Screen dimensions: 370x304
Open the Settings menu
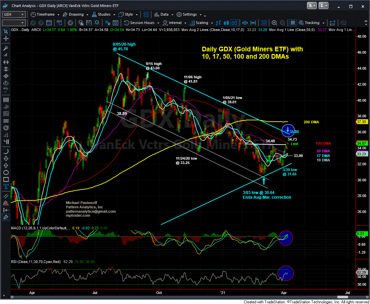pos(188,15)
